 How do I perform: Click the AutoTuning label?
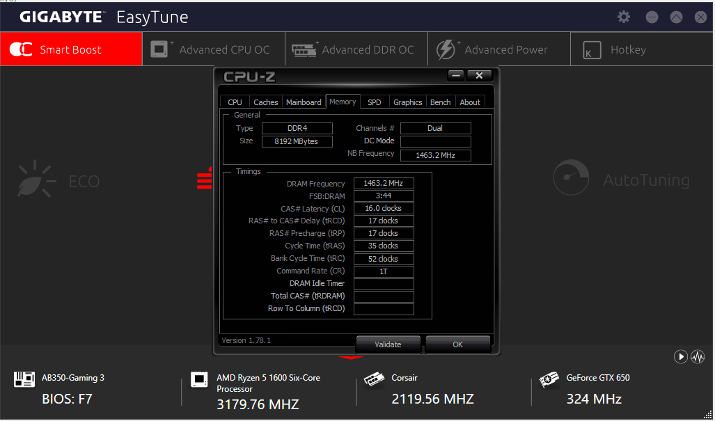646,180
